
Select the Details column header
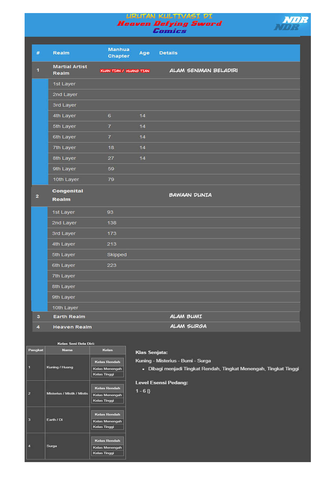tap(168, 53)
